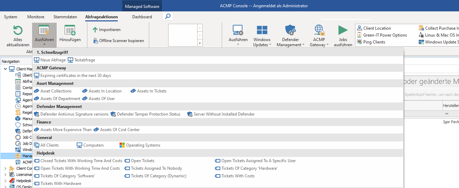Run the Computers query

[90, 145]
